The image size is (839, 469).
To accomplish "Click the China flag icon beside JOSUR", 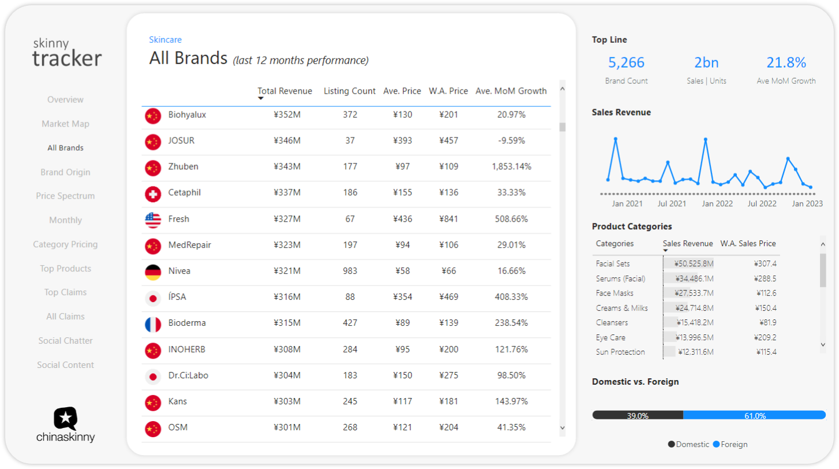I will (153, 142).
